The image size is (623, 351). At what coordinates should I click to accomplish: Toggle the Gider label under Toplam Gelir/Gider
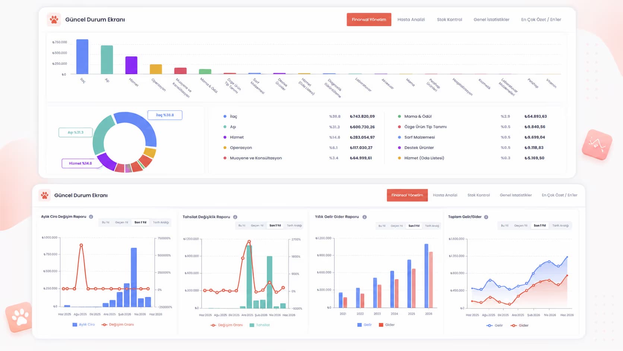tap(524, 326)
